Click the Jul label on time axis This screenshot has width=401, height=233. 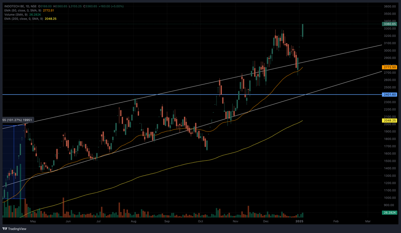[x=99, y=221]
